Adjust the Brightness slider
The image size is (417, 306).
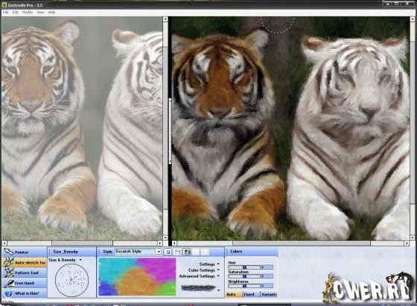[x=244, y=286]
